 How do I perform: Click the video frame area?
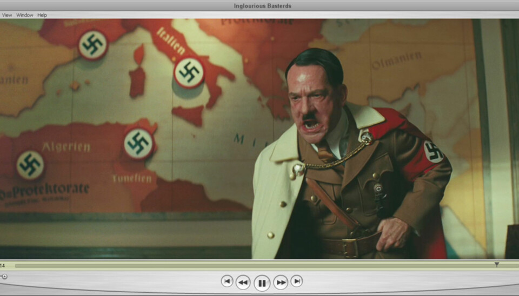(259, 139)
